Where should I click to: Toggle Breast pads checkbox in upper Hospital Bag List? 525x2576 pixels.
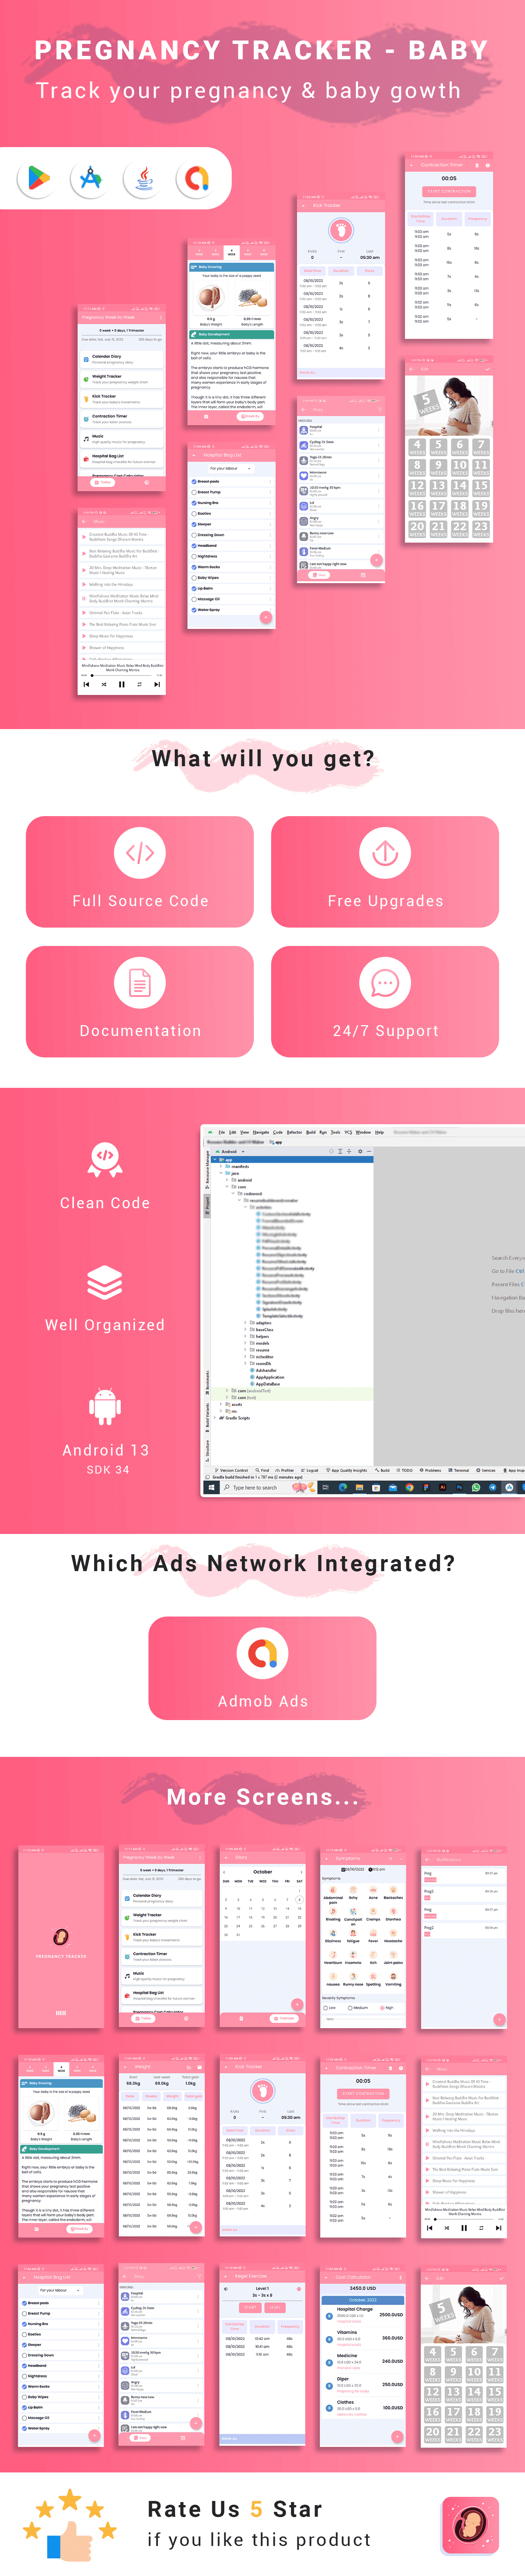click(194, 482)
